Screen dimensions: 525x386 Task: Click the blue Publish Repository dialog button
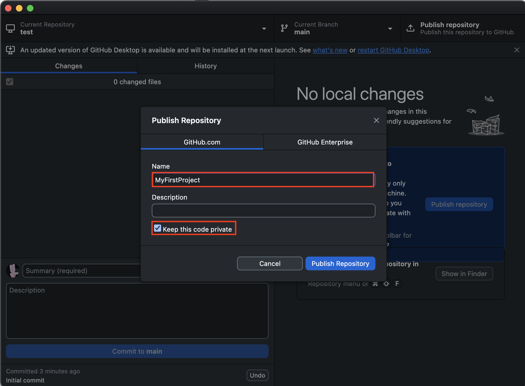(x=340, y=263)
